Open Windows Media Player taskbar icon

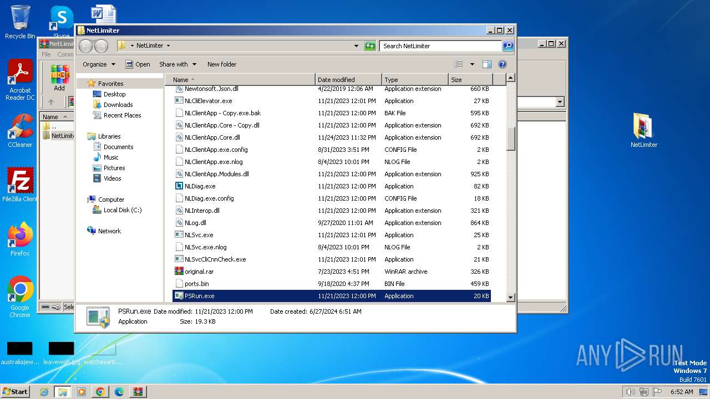tap(81, 392)
